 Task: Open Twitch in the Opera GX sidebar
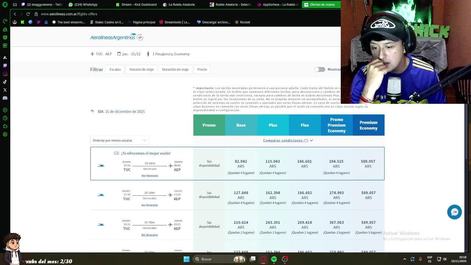5,66
